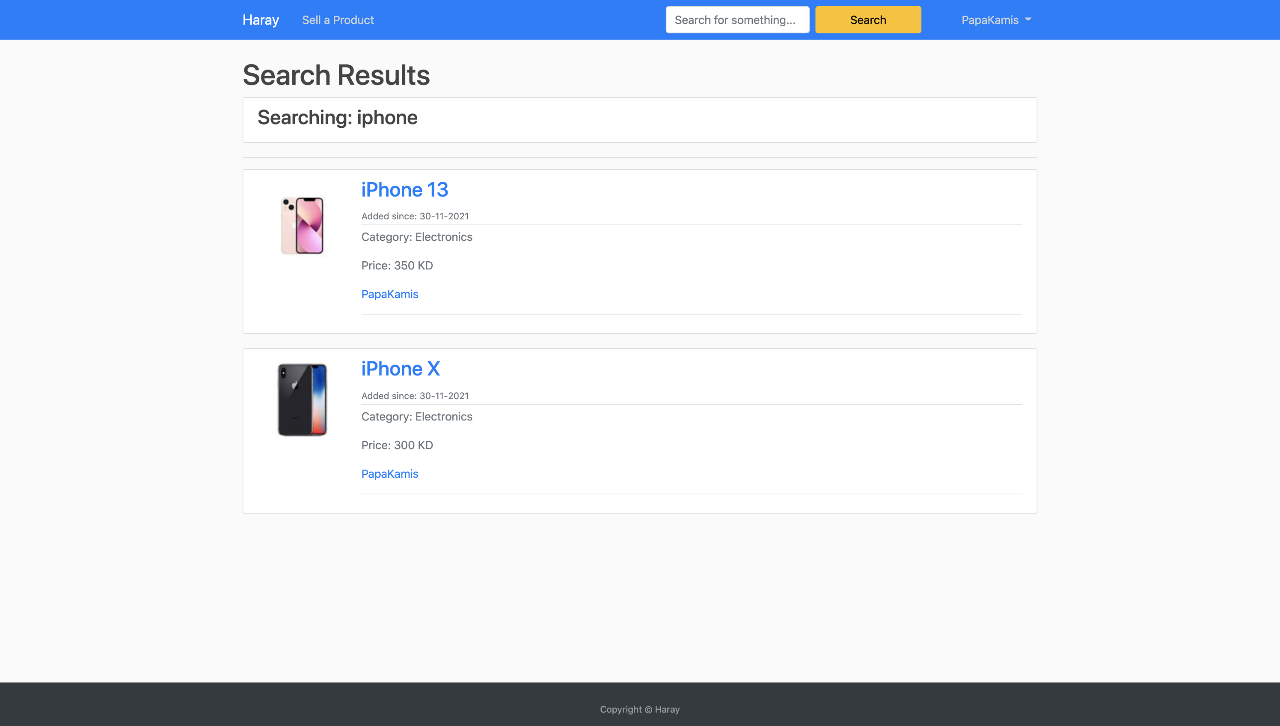The width and height of the screenshot is (1280, 726).
Task: Open the Haray home page link
Action: [x=261, y=20]
